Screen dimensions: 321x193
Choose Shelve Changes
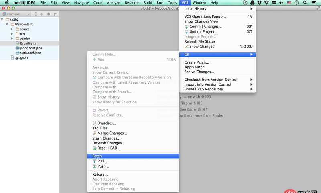click(x=217, y=72)
